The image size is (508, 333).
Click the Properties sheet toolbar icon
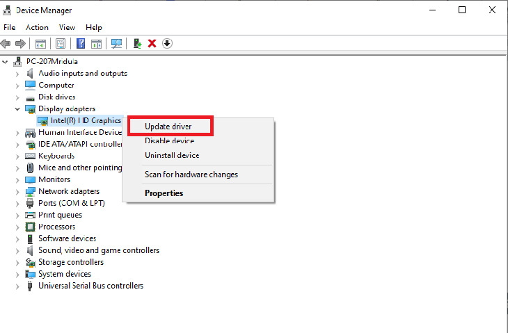(x=61, y=44)
